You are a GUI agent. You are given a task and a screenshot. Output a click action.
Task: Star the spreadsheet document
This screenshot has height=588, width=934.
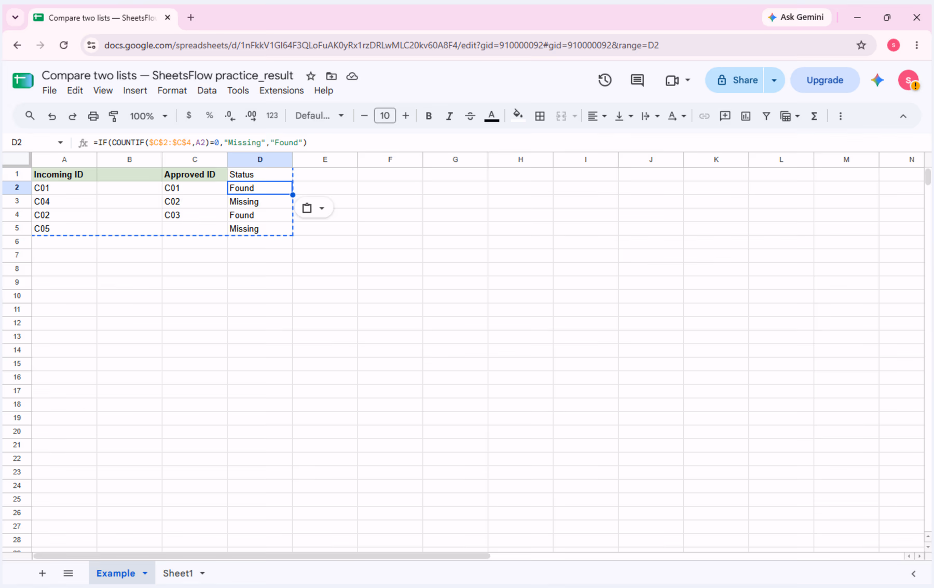point(311,76)
